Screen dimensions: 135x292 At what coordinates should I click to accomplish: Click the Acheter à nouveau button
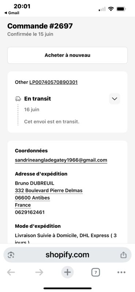[x=67, y=55]
